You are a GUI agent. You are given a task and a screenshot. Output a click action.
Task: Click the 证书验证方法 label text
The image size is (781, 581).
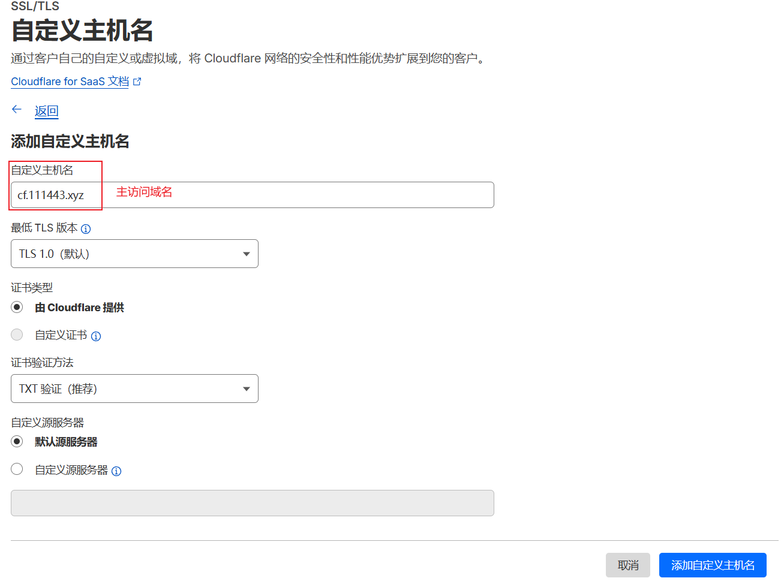(x=42, y=363)
